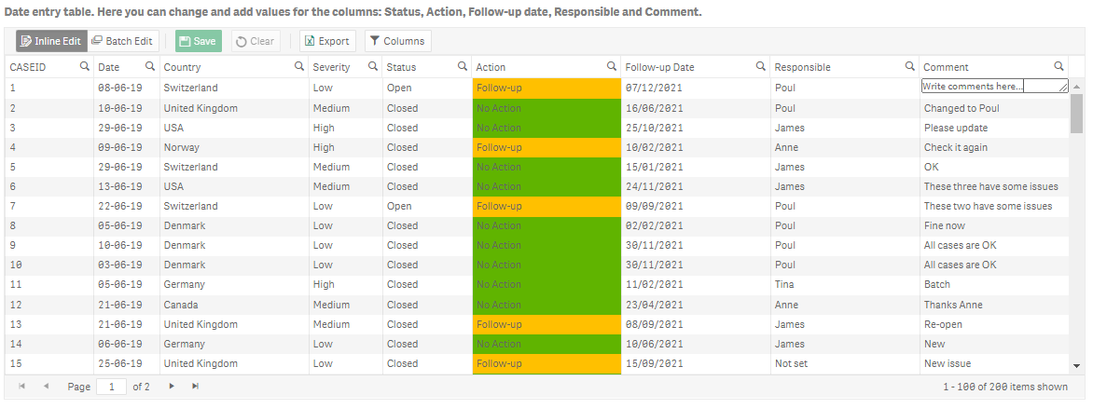
Task: Switch to Batch Edit mode
Action: point(122,41)
